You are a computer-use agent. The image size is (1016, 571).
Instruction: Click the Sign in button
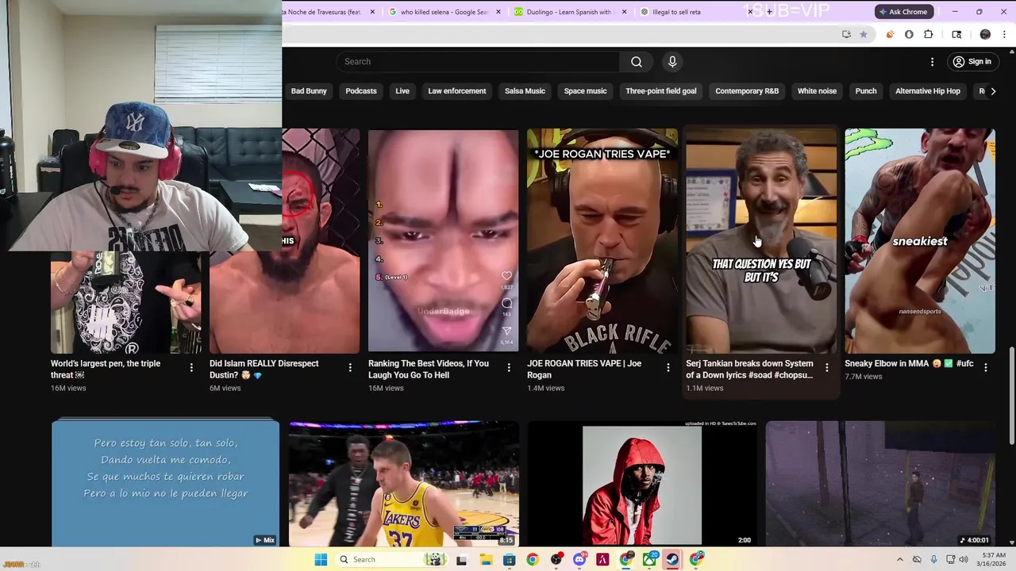pos(972,62)
